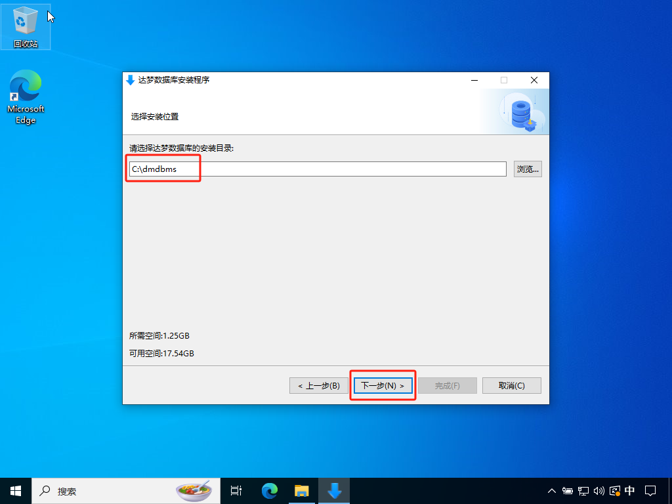
Task: Open the network tray icon
Action: [x=583, y=491]
